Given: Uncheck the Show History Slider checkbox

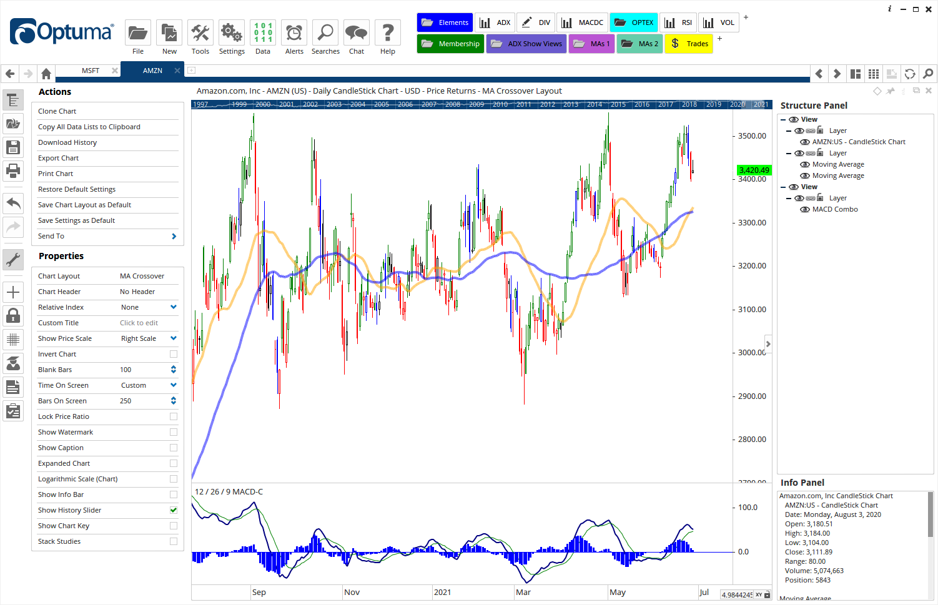Looking at the screenshot, I should [174, 510].
